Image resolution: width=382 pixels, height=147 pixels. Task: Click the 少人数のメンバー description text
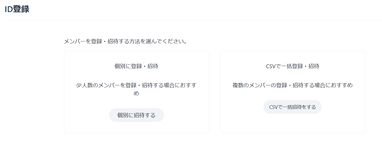click(x=136, y=85)
